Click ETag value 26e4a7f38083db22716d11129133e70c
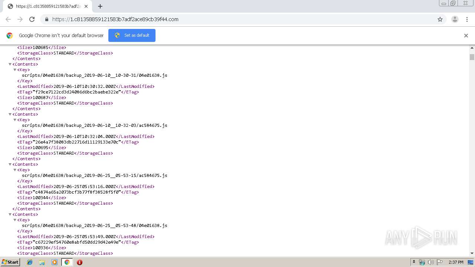Screen dimensions: 475x267 tap(77, 142)
